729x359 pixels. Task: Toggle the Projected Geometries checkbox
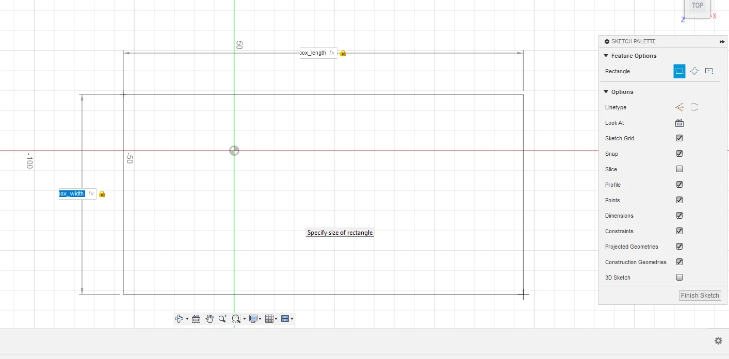pyautogui.click(x=679, y=247)
